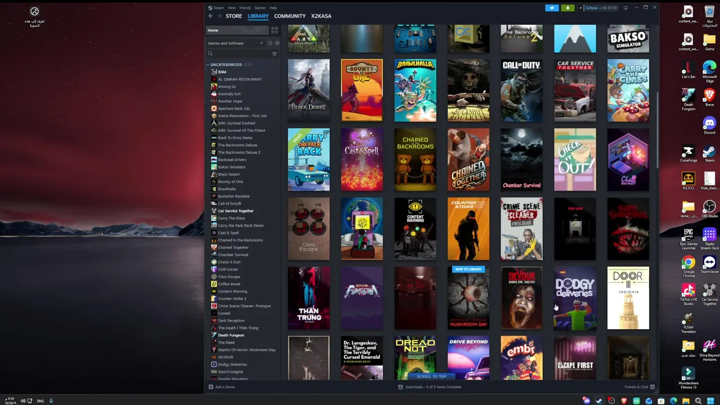Open the Friends menu
The height and width of the screenshot is (405, 720).
(x=245, y=8)
